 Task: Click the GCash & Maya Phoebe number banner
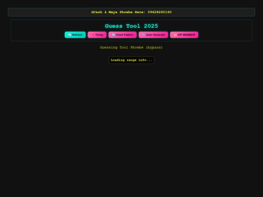(x=131, y=12)
